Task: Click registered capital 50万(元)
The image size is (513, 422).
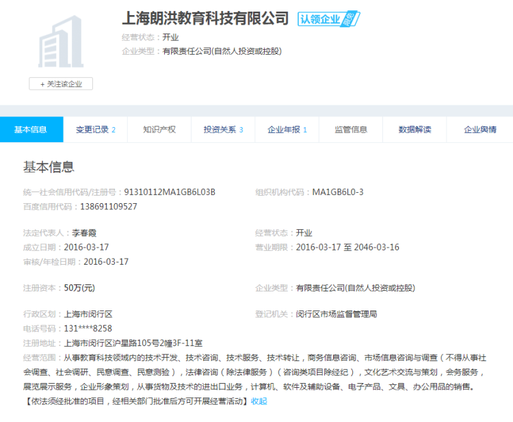Action: [79, 288]
